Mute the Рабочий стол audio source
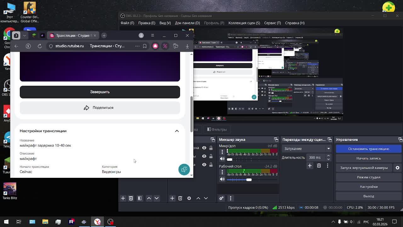 222,179
